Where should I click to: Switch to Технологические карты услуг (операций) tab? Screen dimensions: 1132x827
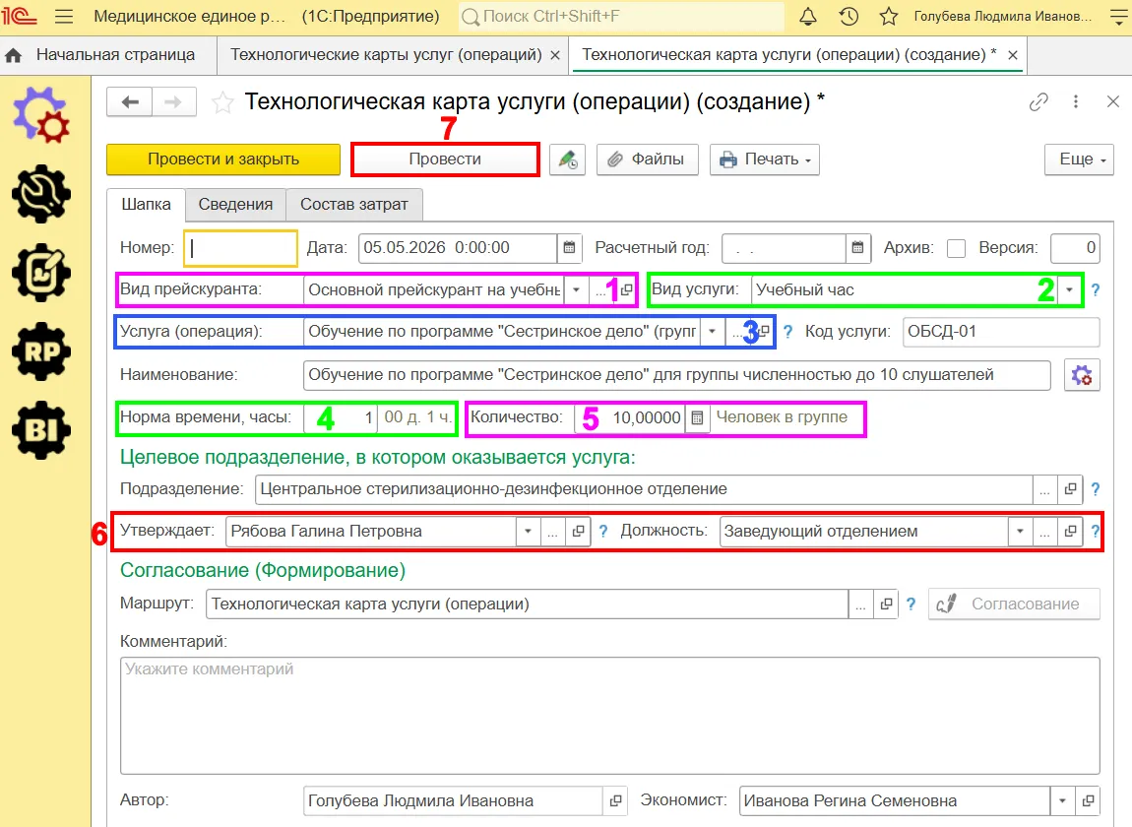386,55
